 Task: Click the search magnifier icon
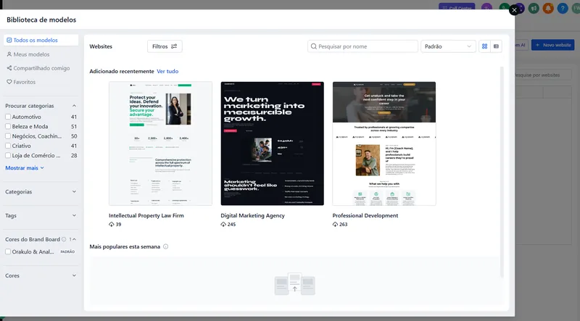pos(314,46)
